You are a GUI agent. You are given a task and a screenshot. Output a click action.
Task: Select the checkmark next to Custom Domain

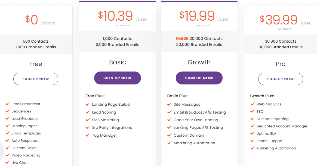(169, 135)
